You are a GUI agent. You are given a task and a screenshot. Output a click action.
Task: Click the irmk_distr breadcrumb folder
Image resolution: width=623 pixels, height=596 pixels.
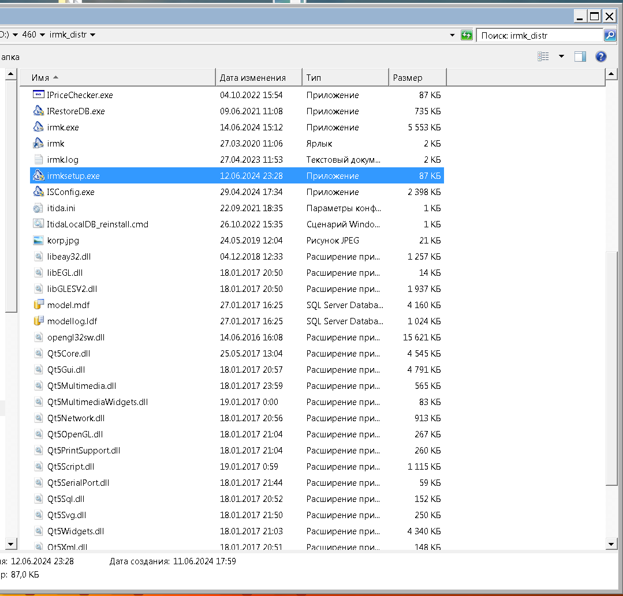68,35
